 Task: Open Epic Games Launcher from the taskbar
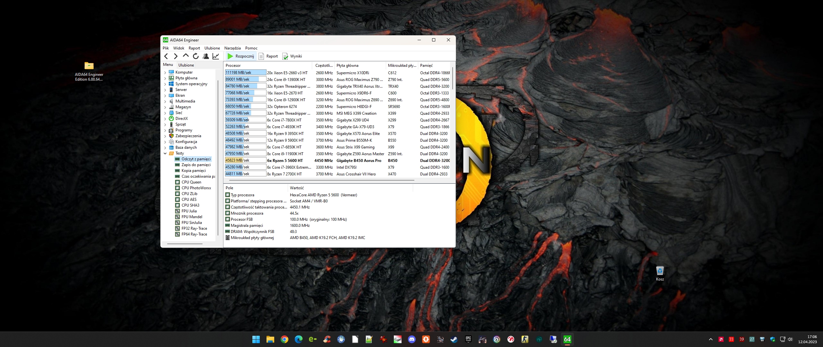[468, 339]
